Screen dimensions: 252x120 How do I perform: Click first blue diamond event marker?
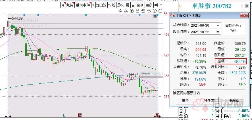tap(24, 15)
